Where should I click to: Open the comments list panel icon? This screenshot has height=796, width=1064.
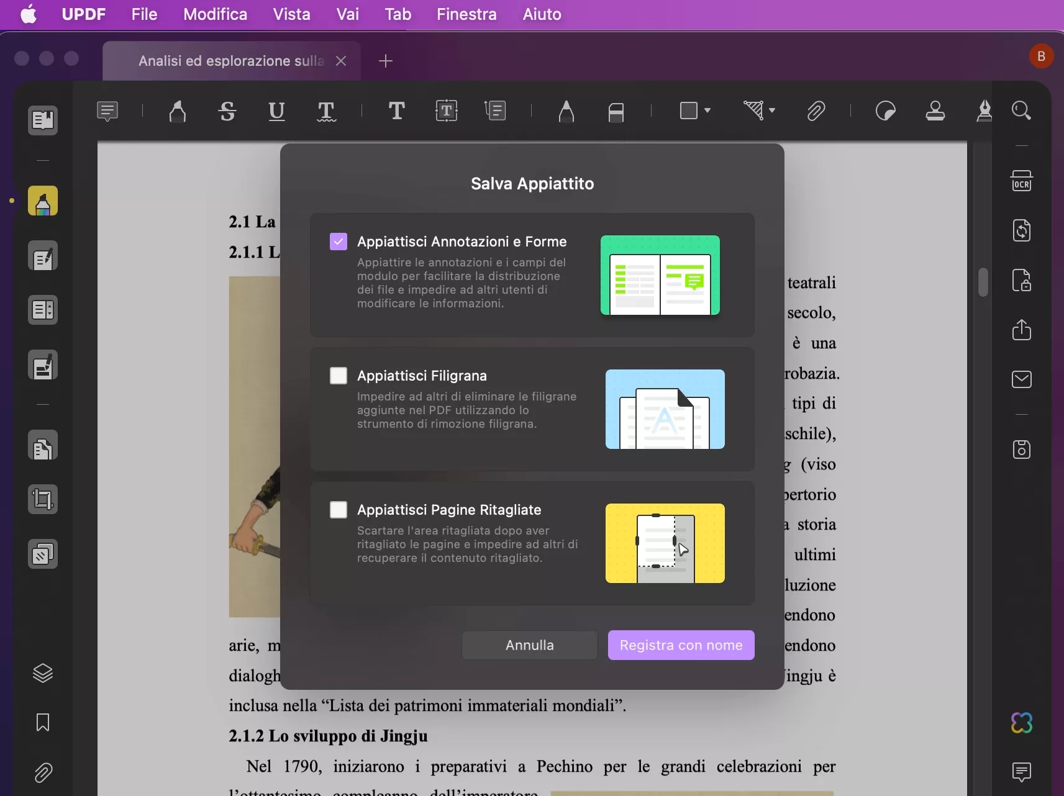tap(1022, 772)
